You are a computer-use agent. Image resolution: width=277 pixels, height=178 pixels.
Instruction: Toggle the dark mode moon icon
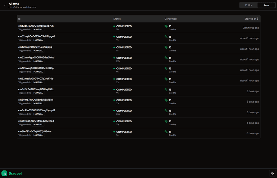point(272,173)
